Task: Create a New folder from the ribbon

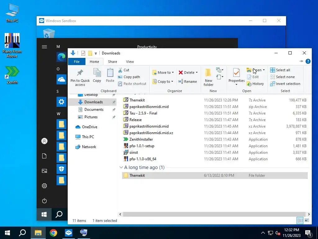Action: [x=208, y=77]
